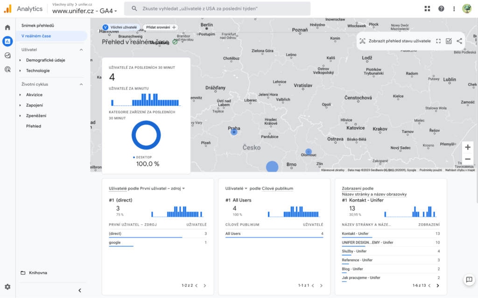This screenshot has width=478, height=298.
Task: Open Admin settings gear icon
Action: click(7, 287)
